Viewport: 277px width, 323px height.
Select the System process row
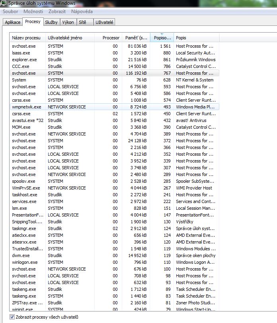(114, 80)
